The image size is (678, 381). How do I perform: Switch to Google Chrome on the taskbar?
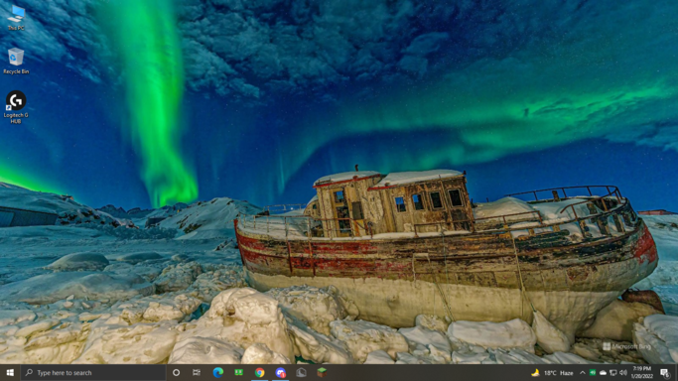click(259, 372)
